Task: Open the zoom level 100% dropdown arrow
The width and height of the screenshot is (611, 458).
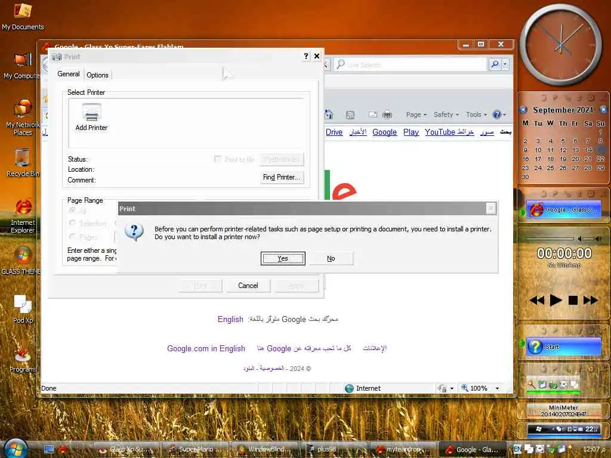Action: click(x=497, y=388)
